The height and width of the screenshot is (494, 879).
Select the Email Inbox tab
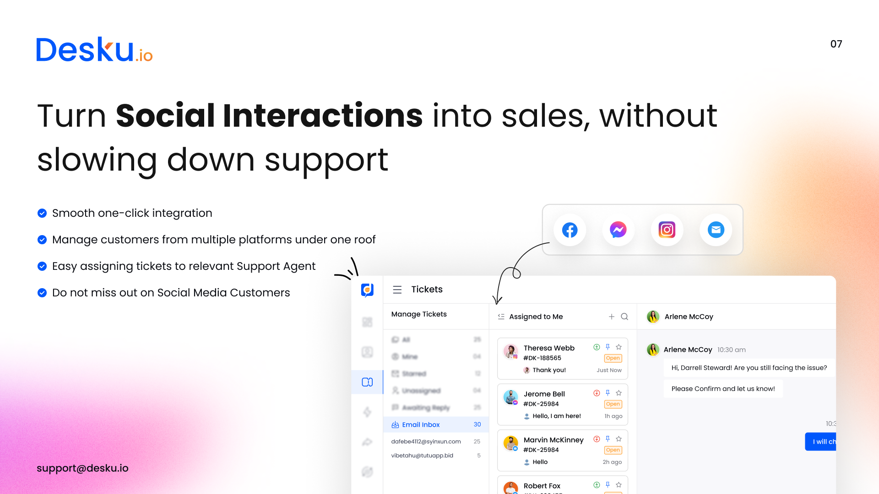pyautogui.click(x=421, y=424)
